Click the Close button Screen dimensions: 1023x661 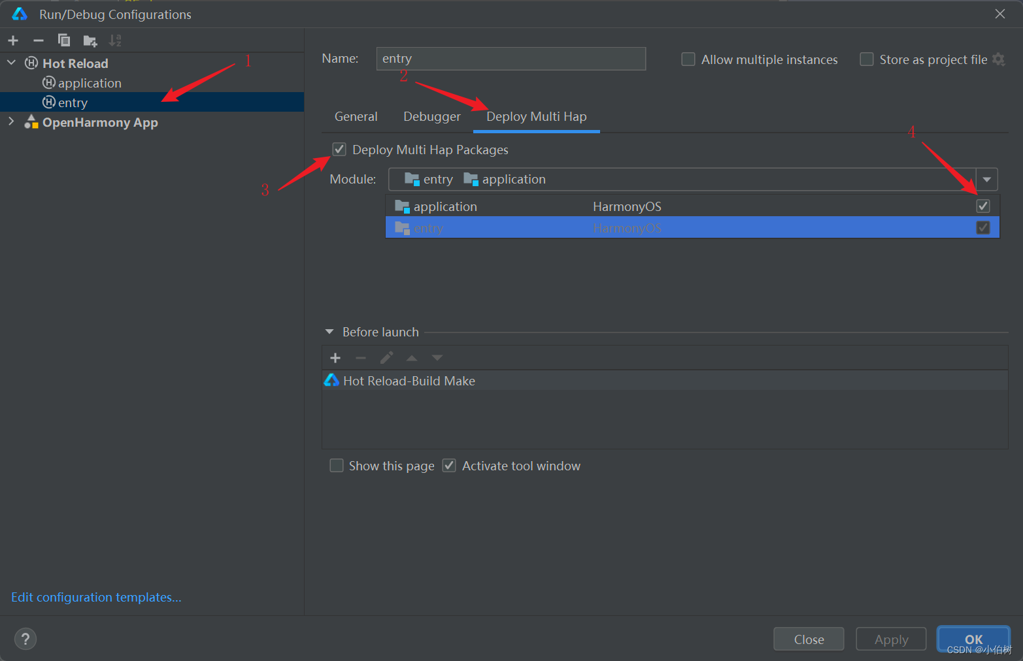(809, 639)
